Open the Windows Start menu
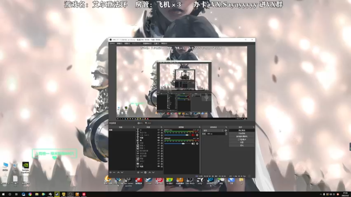 [3, 194]
